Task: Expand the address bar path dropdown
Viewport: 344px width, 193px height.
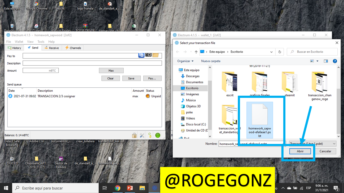Action: 271,52
